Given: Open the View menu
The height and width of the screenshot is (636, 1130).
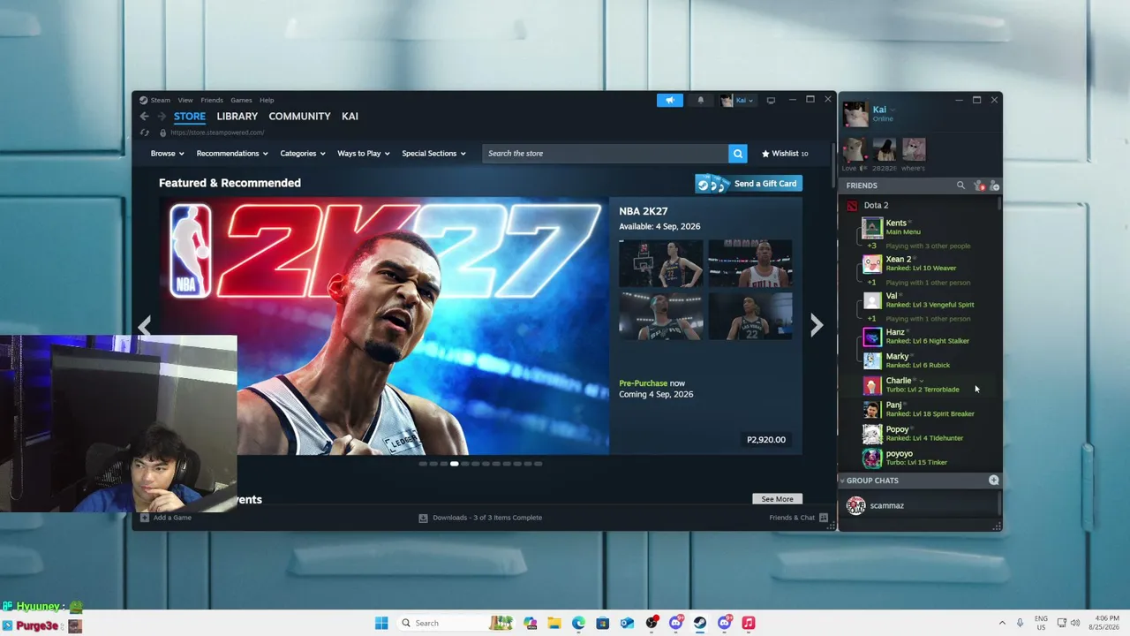Looking at the screenshot, I should tap(185, 100).
